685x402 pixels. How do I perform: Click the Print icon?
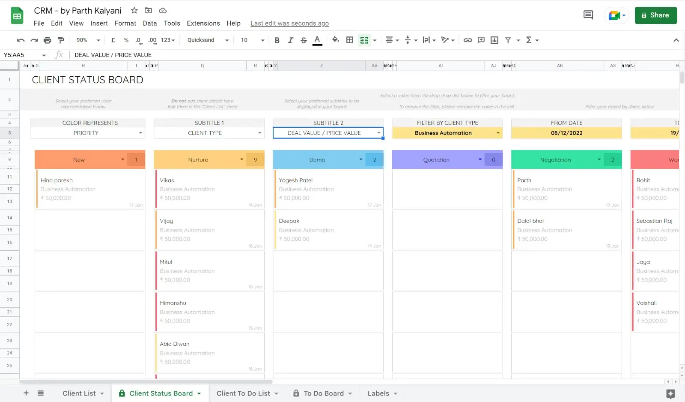[x=48, y=40]
